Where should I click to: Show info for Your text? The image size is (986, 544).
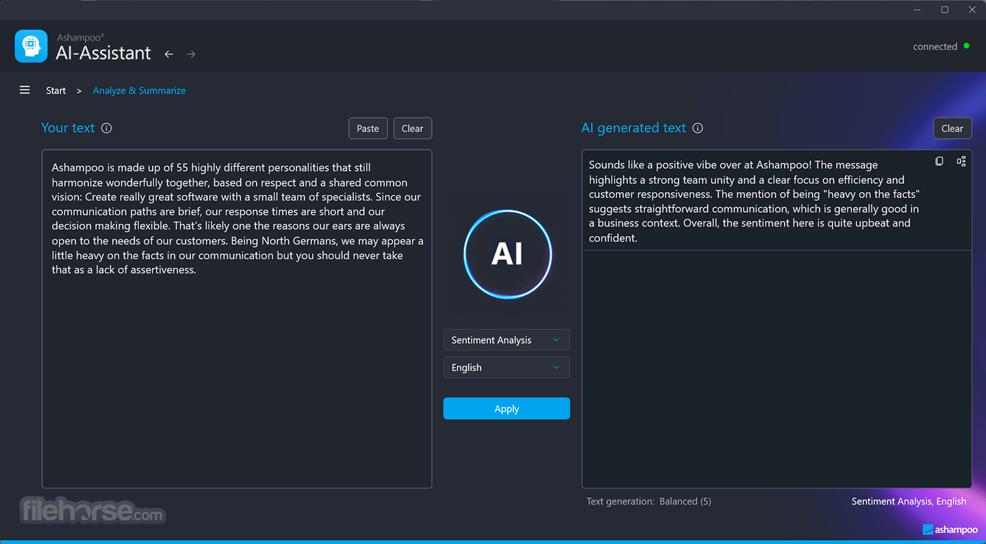[106, 128]
